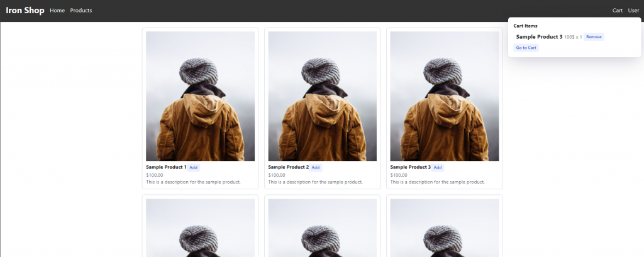
Task: Open the User menu in navbar
Action: point(633,11)
